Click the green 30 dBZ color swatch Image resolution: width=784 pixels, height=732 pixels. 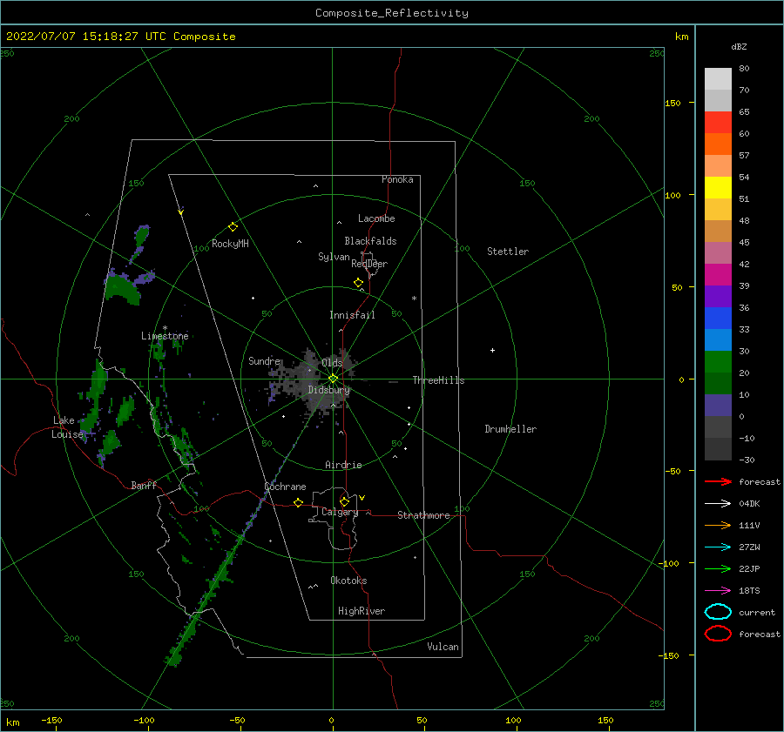coord(718,361)
